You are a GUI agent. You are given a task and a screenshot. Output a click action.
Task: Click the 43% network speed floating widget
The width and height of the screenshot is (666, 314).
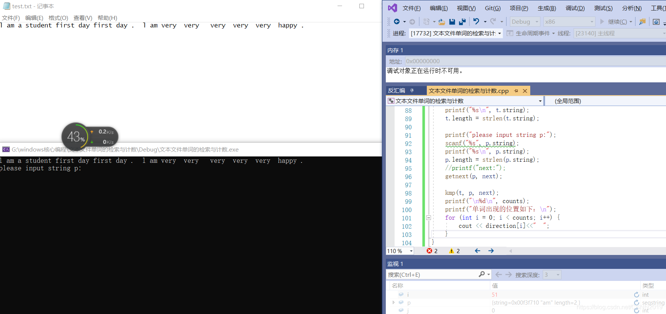tap(90, 136)
